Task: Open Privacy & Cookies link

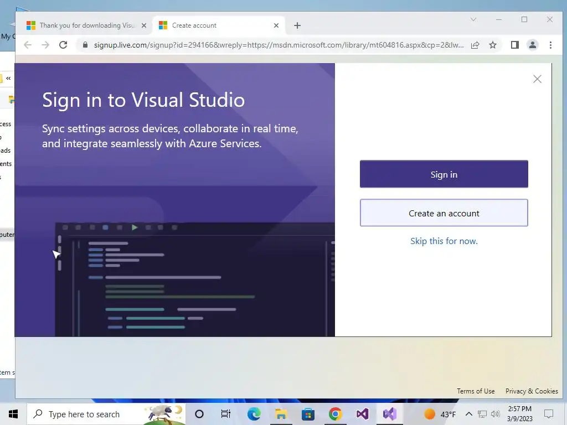Action: (x=532, y=391)
